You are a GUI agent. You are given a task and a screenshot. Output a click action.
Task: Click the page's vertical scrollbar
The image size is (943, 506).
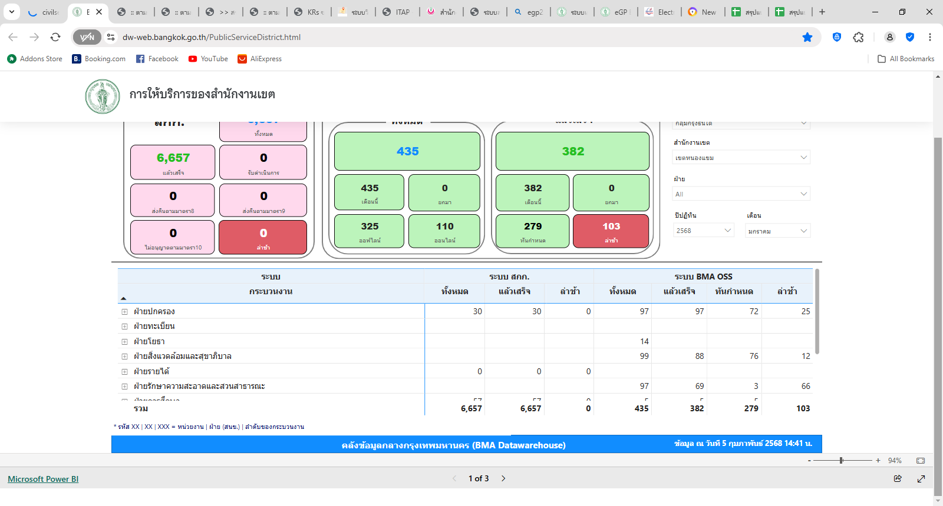[x=938, y=318]
